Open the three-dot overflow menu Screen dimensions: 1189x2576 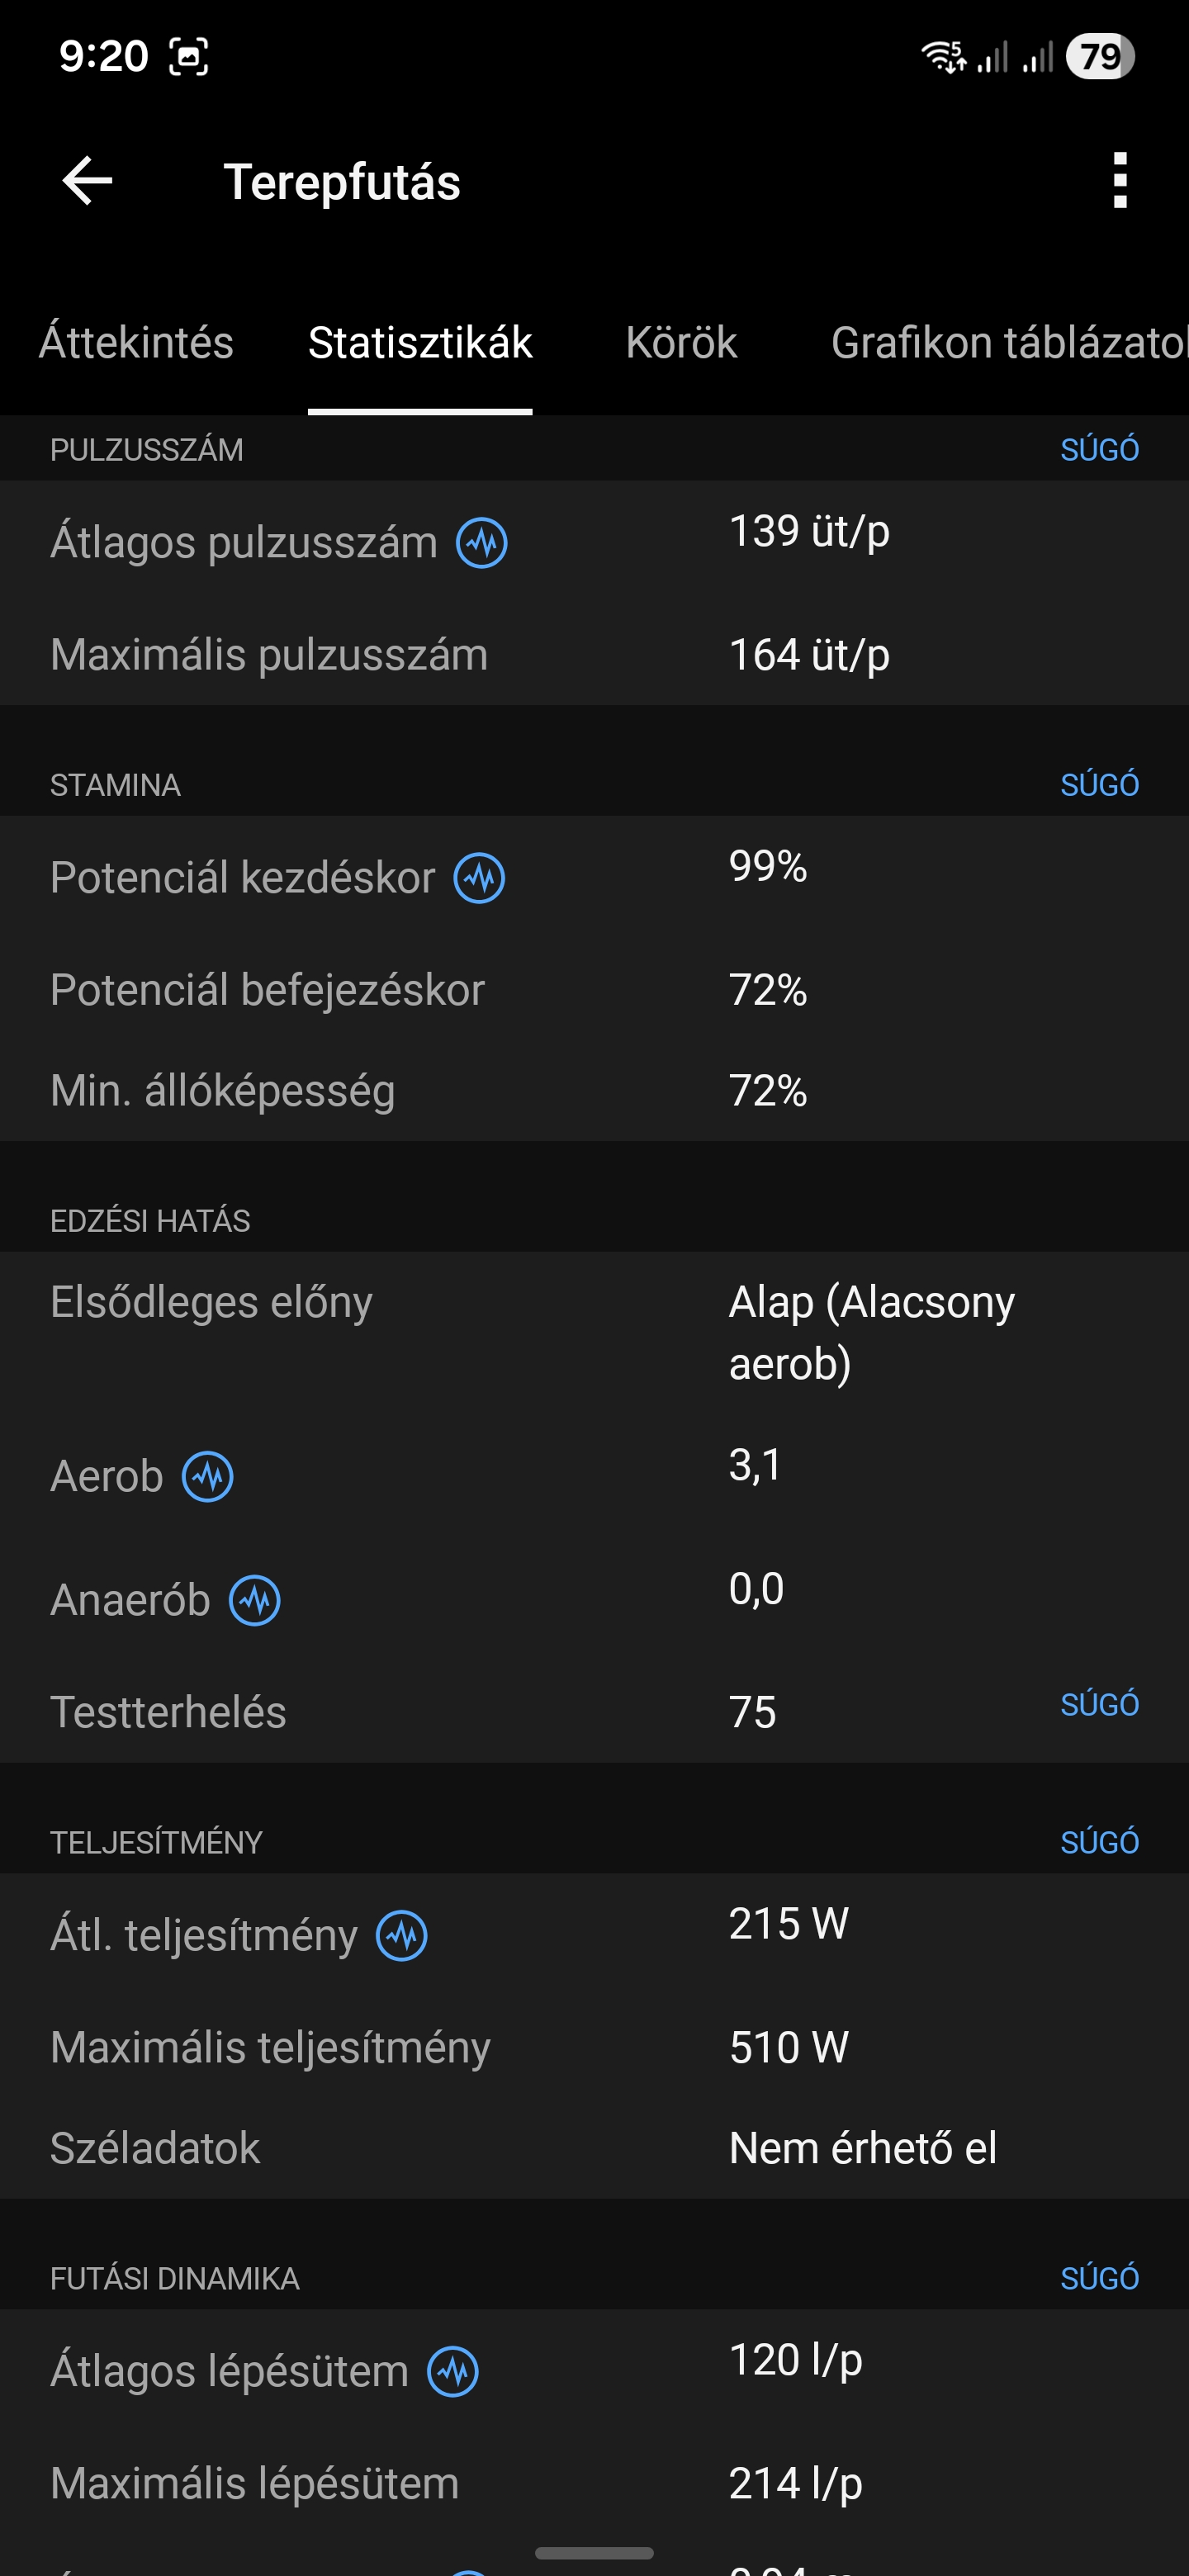(1119, 181)
